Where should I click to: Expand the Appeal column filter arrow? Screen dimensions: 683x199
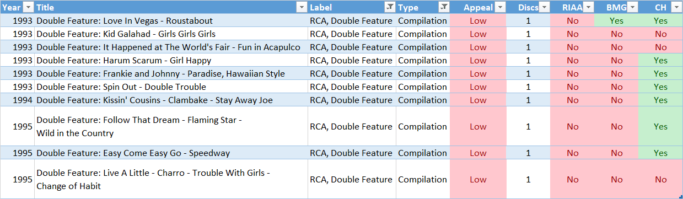tap(500, 7)
